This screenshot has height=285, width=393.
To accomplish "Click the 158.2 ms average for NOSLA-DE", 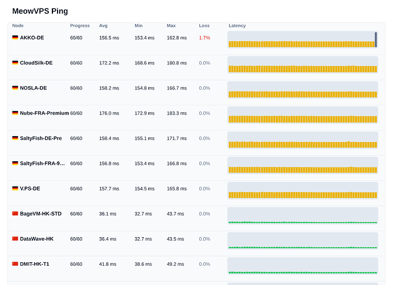I will [x=109, y=88].
